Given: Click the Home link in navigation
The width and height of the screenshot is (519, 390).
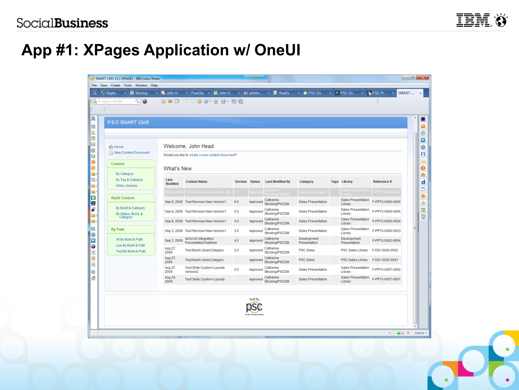Looking at the screenshot, I should (119, 147).
